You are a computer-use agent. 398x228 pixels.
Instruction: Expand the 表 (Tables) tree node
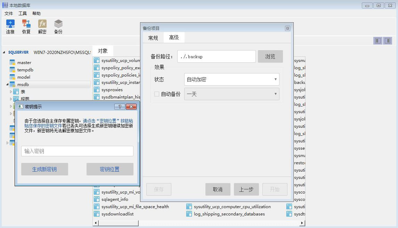click(11, 92)
